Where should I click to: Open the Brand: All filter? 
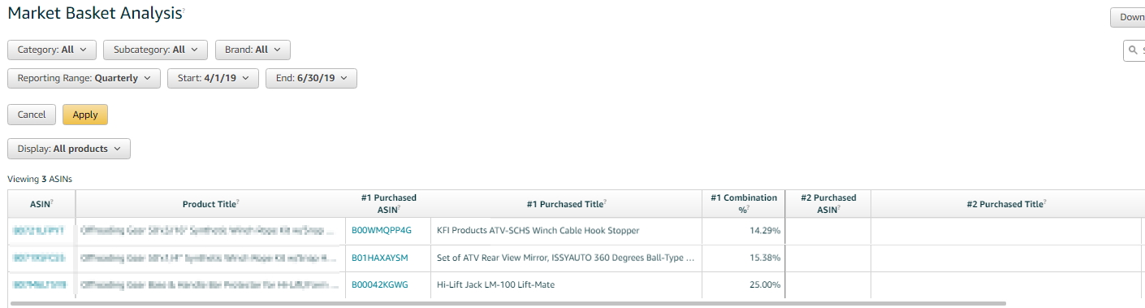tap(253, 50)
